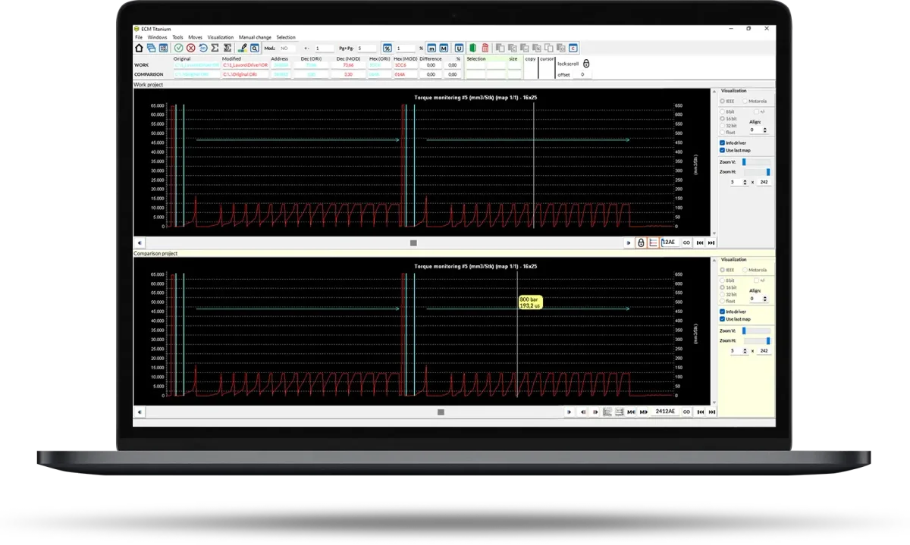Toggle the lock scroll padlock icon
Image resolution: width=910 pixels, height=545 pixels.
[586, 64]
